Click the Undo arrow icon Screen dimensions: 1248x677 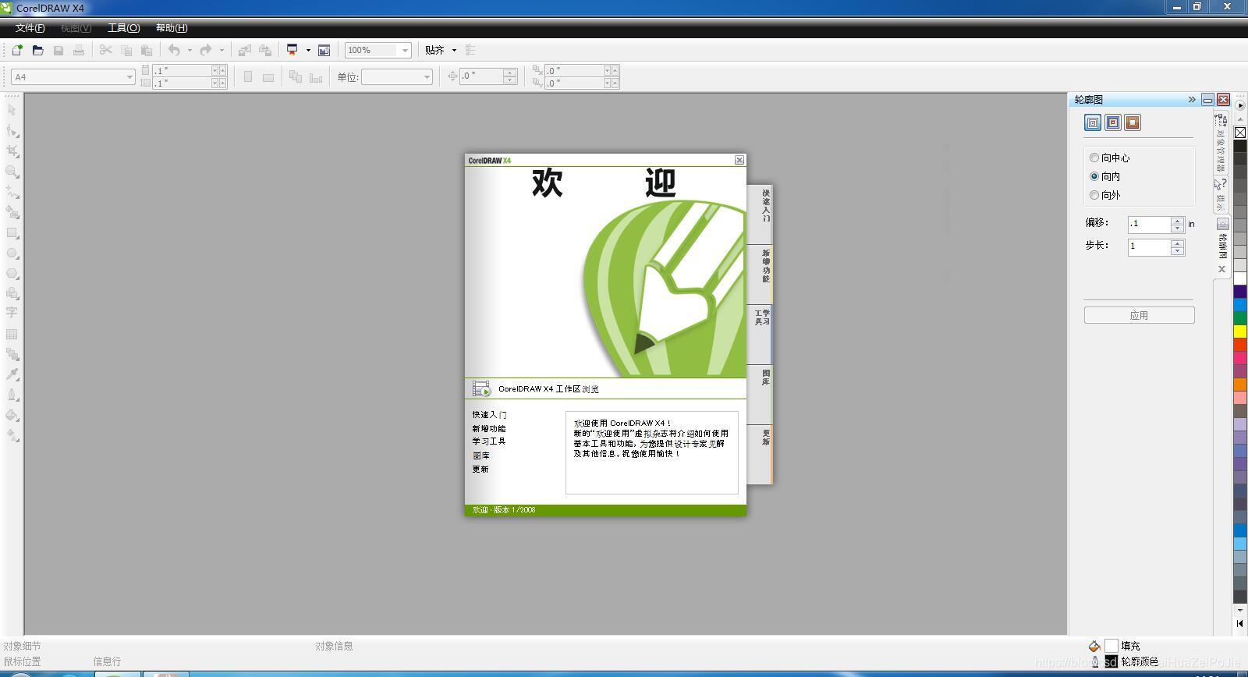click(x=174, y=50)
